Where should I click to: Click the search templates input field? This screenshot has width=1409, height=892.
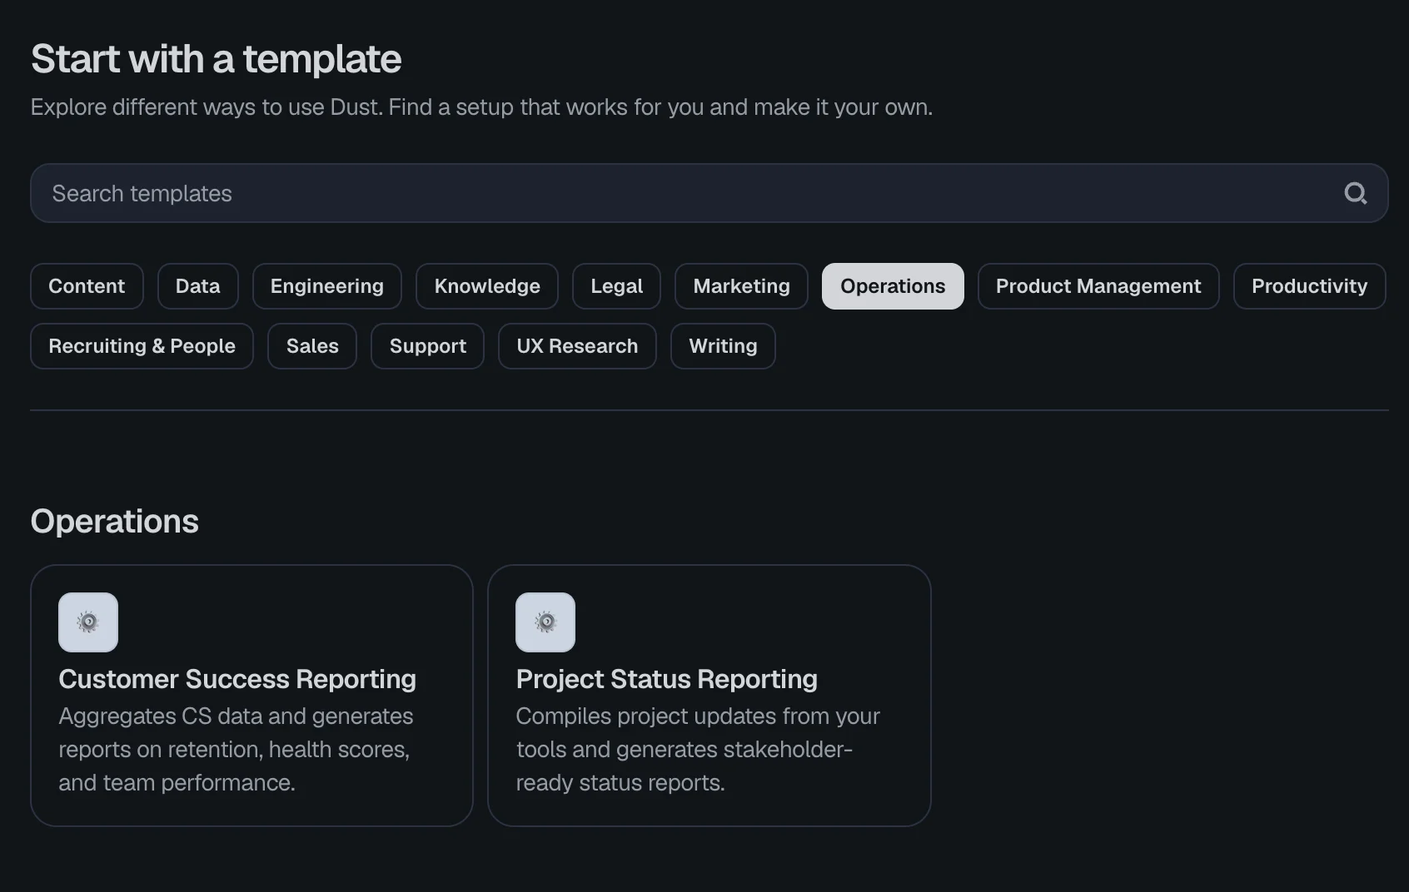click(583, 193)
